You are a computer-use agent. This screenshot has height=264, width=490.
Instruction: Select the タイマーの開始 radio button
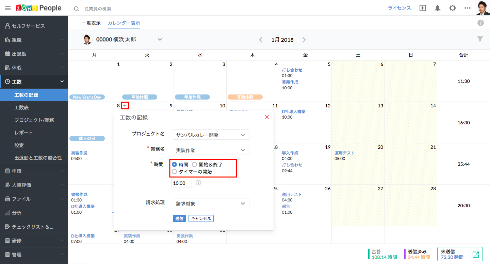click(175, 172)
